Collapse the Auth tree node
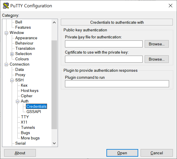177x159 pixels. 17,101
